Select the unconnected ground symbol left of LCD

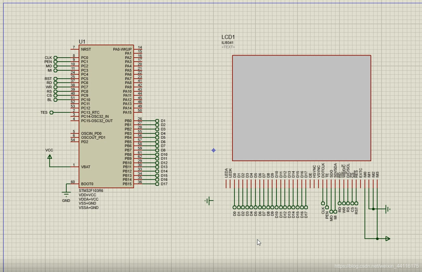209,201
